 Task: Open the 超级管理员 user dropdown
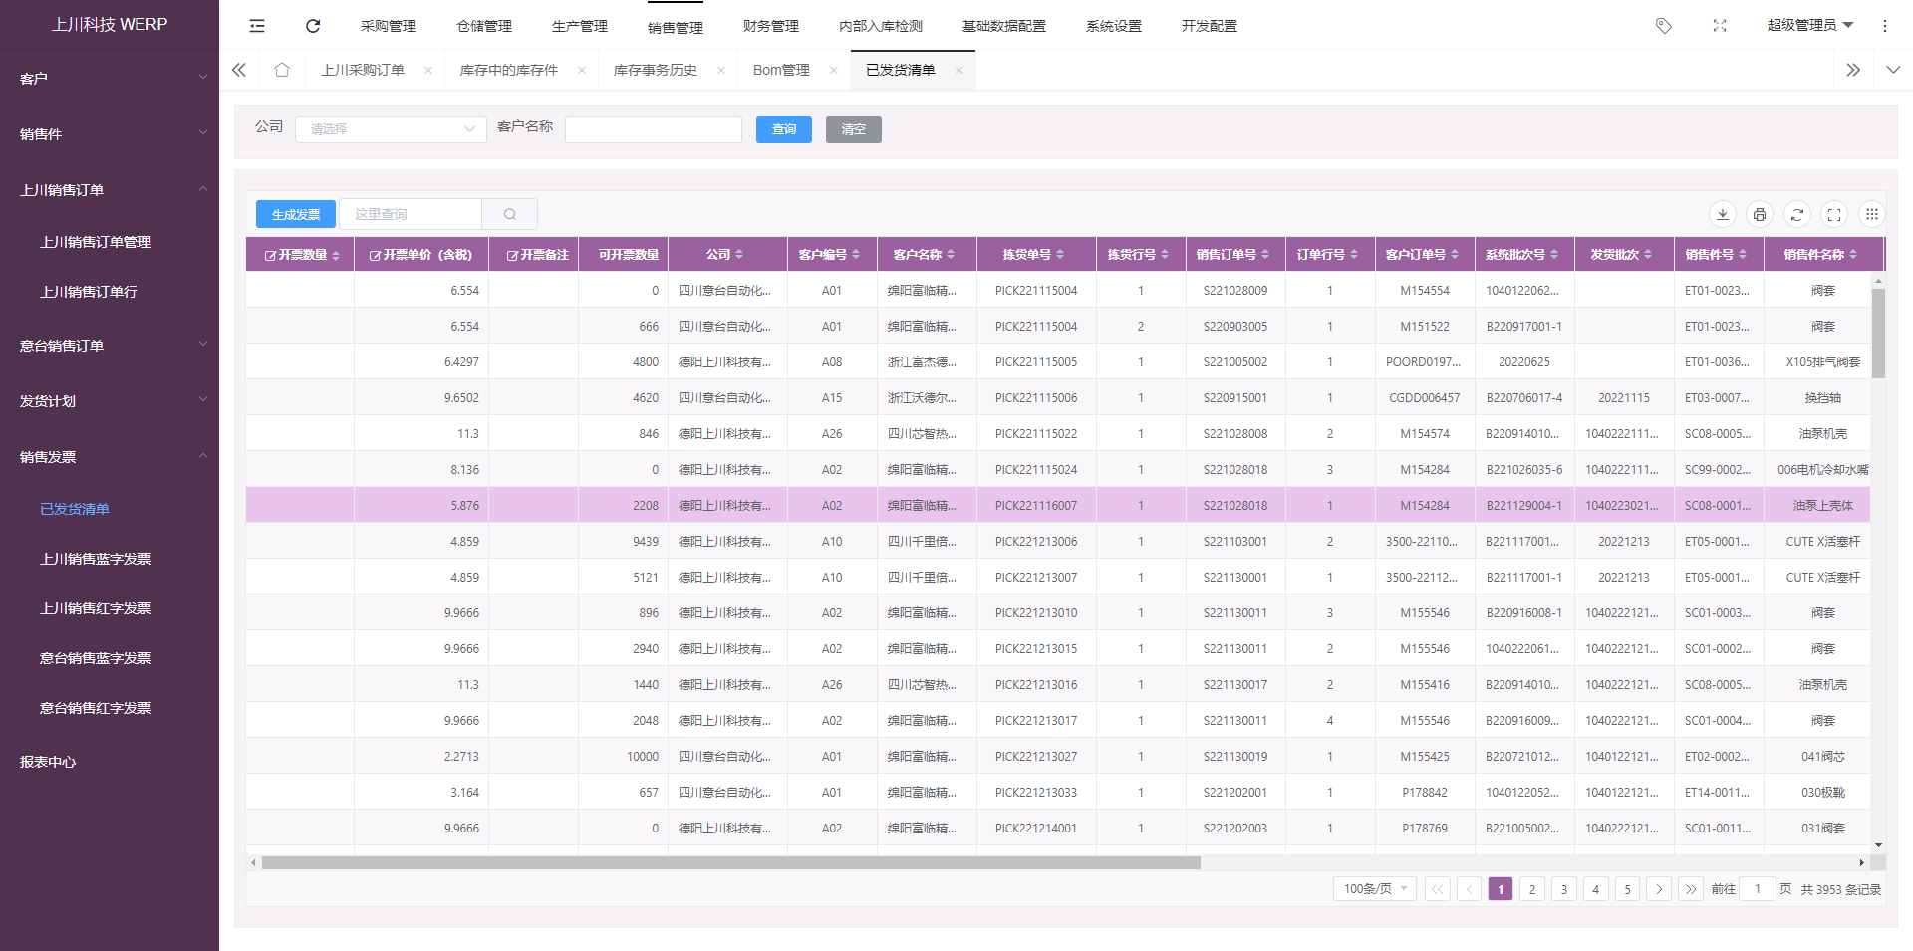1810,26
